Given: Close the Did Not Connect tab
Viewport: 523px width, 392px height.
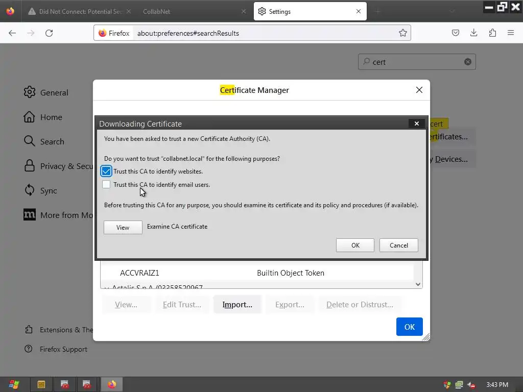Looking at the screenshot, I should tap(129, 11).
